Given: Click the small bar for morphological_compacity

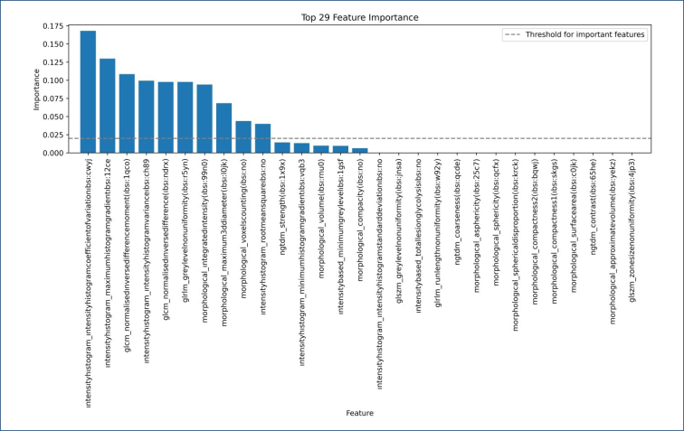Looking at the screenshot, I should tap(360, 151).
